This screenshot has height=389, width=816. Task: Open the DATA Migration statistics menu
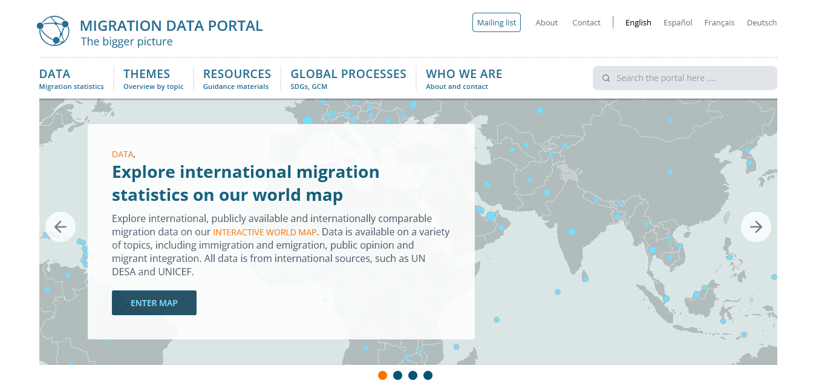point(71,79)
